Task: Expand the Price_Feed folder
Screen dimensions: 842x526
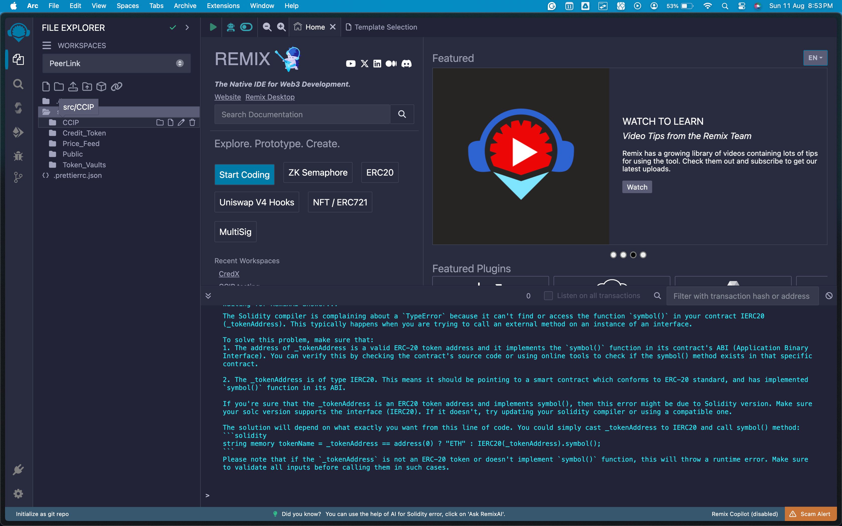Action: point(81,144)
